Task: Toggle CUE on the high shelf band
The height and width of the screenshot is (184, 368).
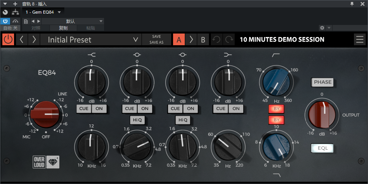Action: coord(84,109)
